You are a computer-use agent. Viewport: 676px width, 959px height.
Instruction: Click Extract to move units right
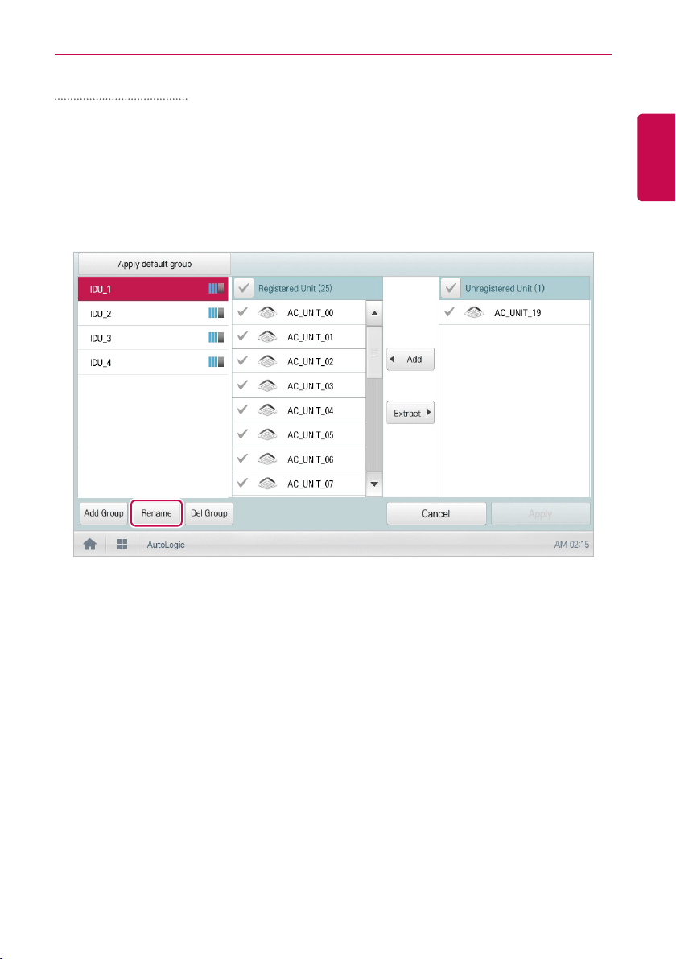point(410,413)
